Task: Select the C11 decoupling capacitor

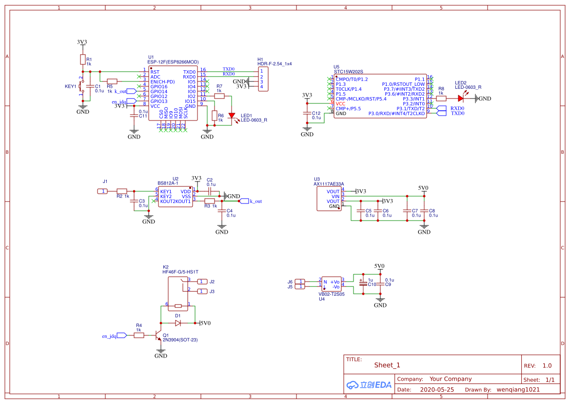Action: coord(134,116)
